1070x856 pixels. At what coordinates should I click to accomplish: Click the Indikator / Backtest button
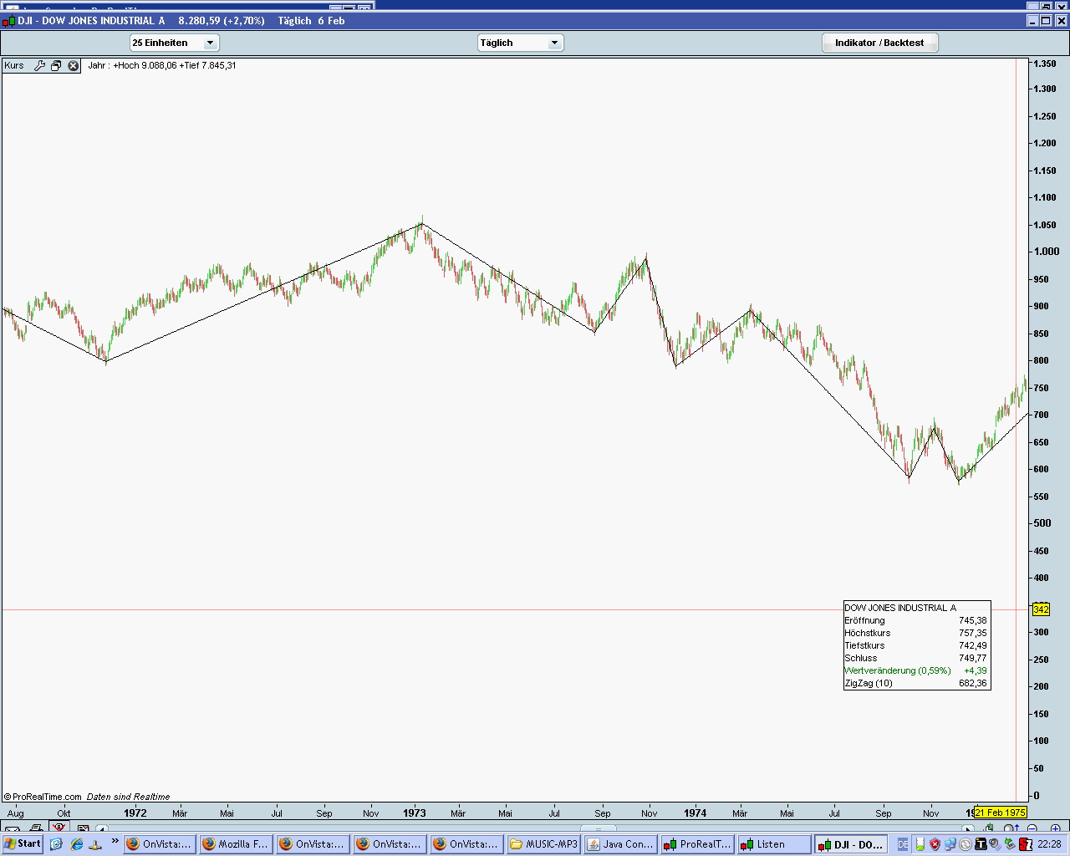coord(879,43)
